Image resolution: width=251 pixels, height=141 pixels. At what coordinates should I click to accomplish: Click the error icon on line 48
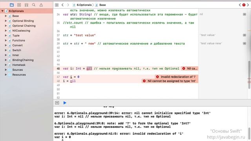pyautogui.click(x=144, y=81)
